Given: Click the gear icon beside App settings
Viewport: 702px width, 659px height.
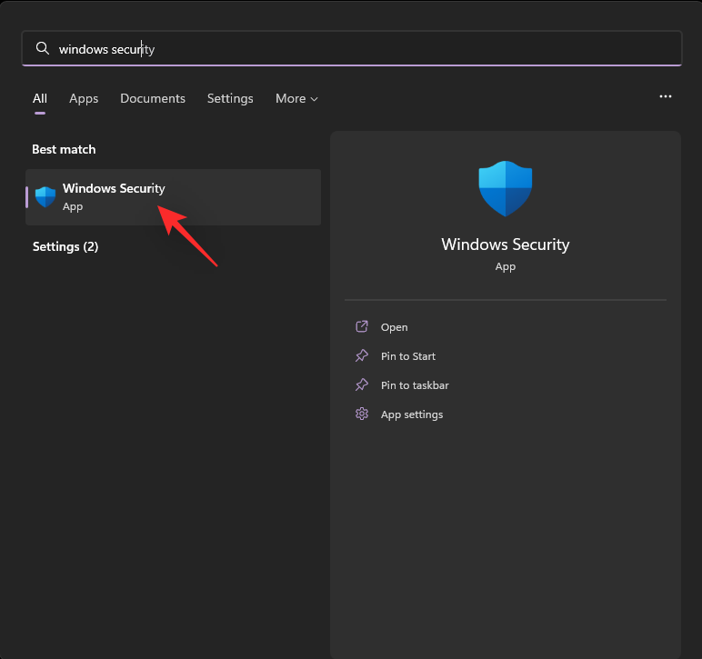Looking at the screenshot, I should point(362,414).
